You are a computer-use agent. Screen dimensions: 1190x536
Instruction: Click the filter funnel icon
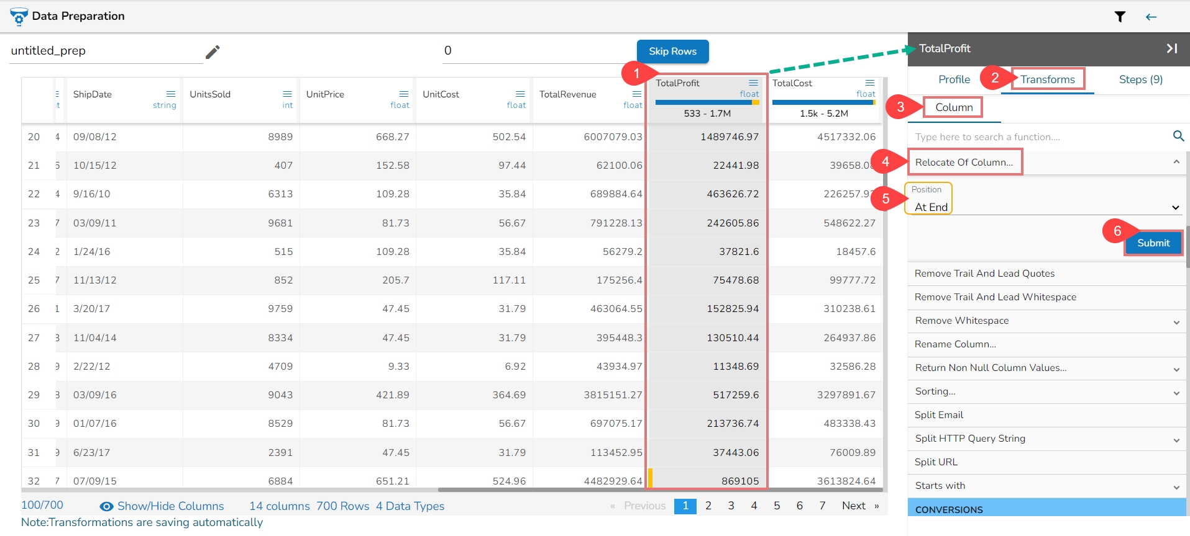pos(1120,17)
